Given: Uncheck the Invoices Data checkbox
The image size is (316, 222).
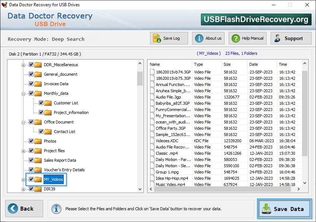Looking at the screenshot, I should coord(31,83).
